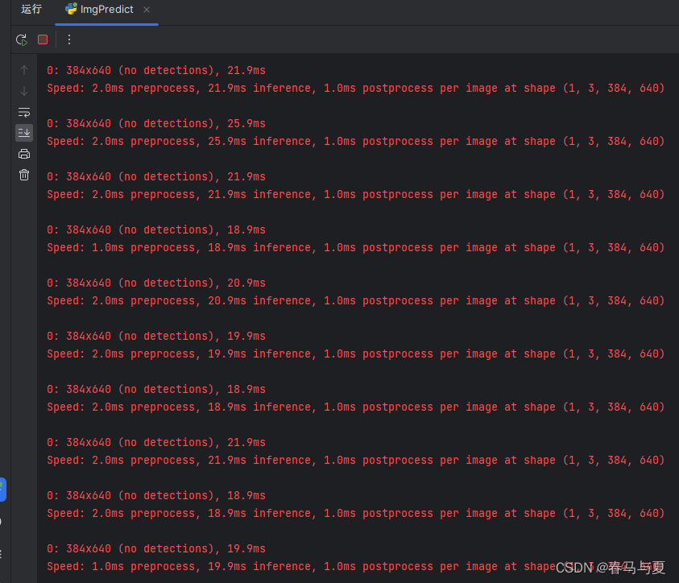
Task: Open the run toolbar more options menu
Action: (69, 39)
